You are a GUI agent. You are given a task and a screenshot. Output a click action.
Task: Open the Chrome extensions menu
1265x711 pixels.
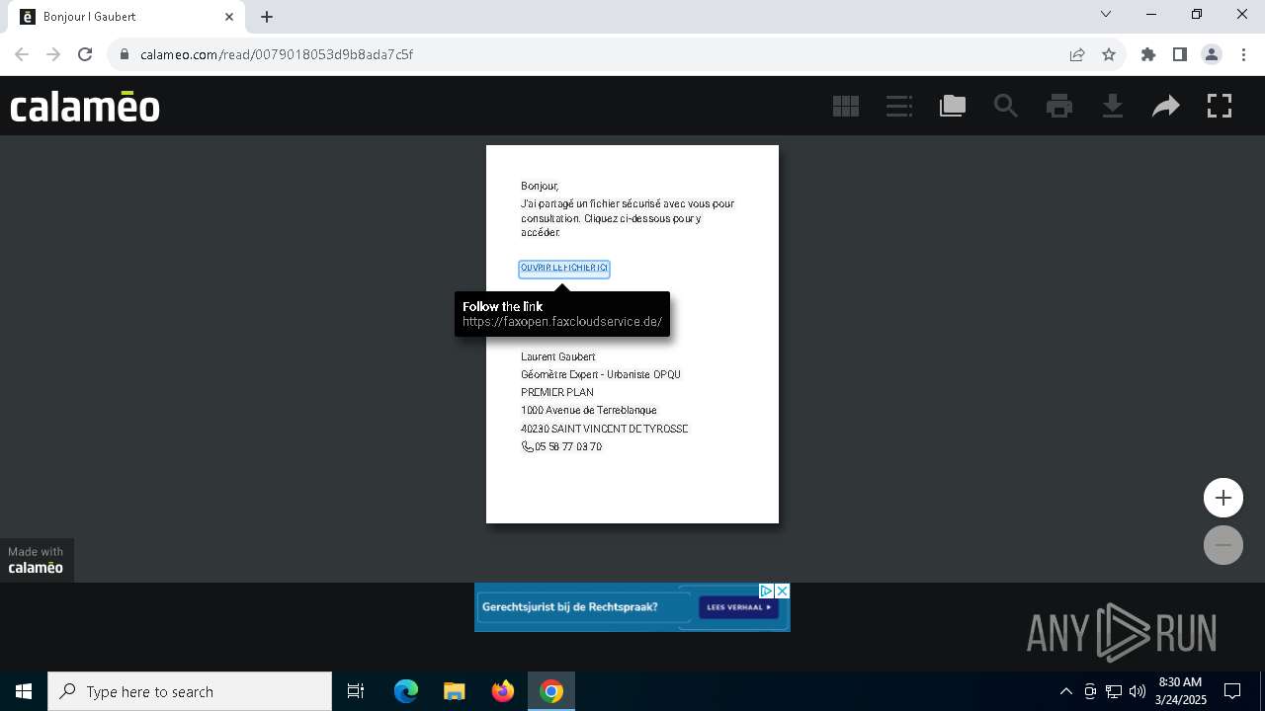coord(1148,54)
